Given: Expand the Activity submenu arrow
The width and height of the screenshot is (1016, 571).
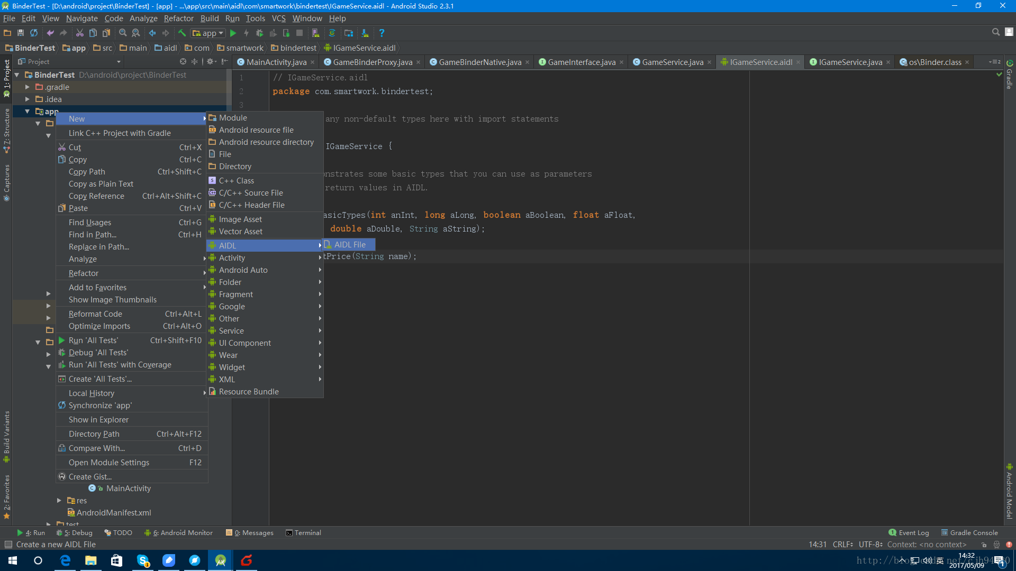Looking at the screenshot, I should pos(320,257).
